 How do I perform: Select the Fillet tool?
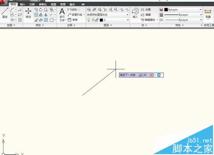[x=51, y=20]
